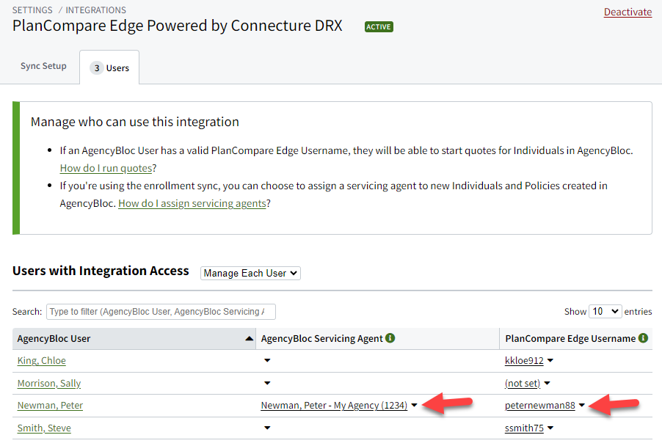
Task: Click the Deactivate link
Action: pos(628,12)
